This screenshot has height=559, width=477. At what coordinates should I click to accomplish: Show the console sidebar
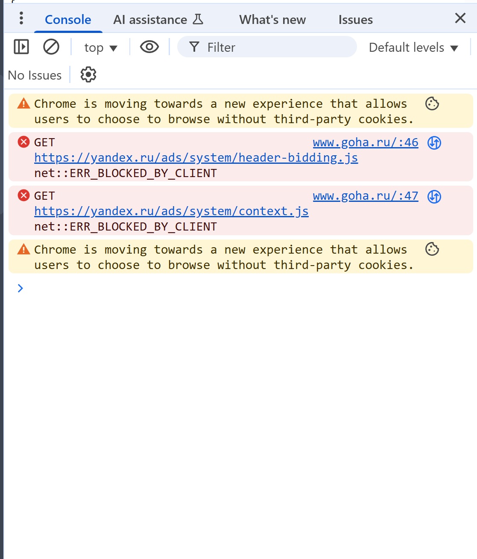[21, 47]
